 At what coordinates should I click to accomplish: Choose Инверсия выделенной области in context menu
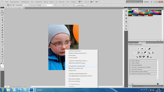81,53
